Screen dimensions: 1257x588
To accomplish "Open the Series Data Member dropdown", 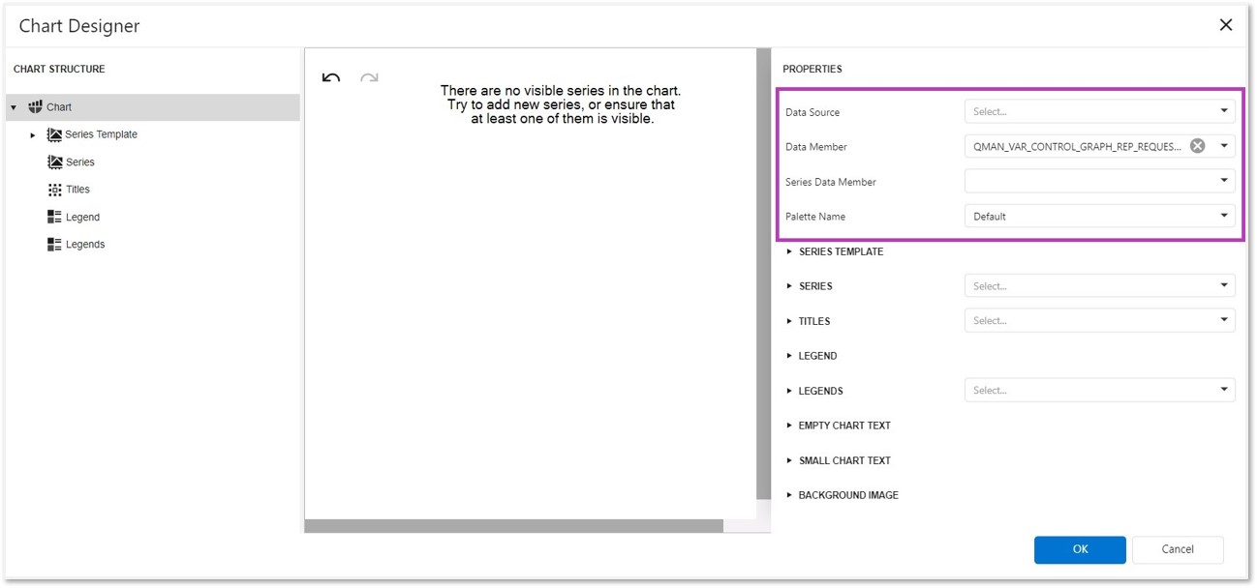I will (1224, 181).
